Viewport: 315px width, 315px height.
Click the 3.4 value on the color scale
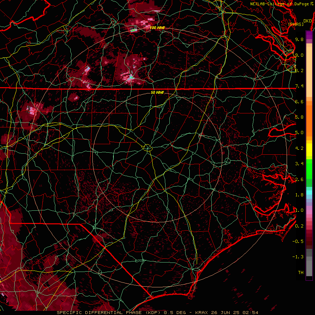[x=299, y=164]
